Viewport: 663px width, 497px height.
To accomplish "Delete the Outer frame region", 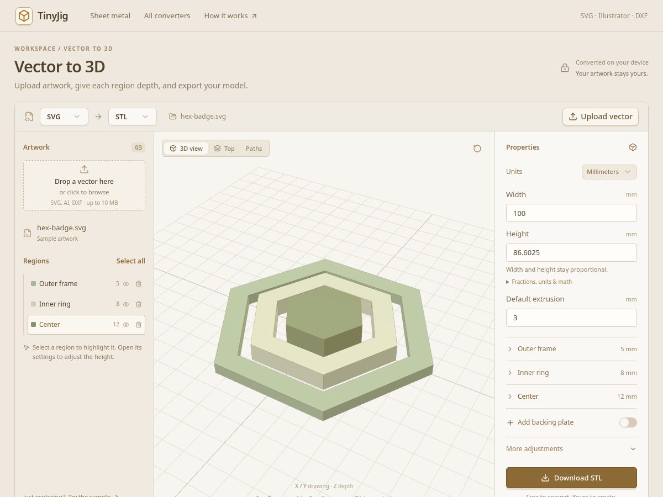I will tap(139, 284).
